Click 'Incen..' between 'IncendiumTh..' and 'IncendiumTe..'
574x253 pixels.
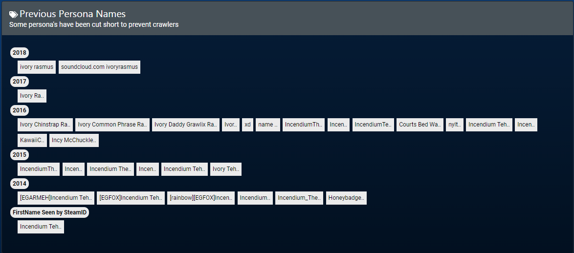[x=339, y=125]
